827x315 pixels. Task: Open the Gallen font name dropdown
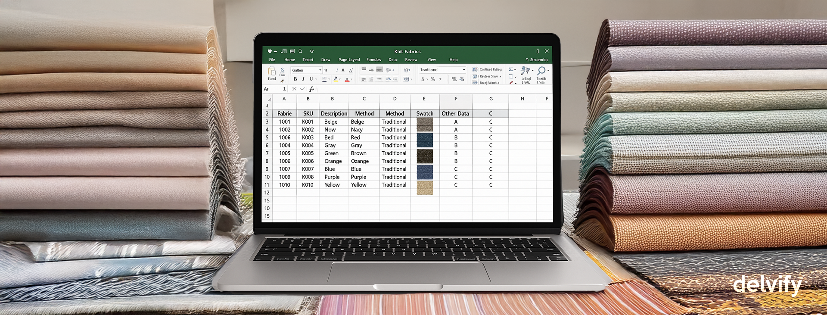point(320,70)
